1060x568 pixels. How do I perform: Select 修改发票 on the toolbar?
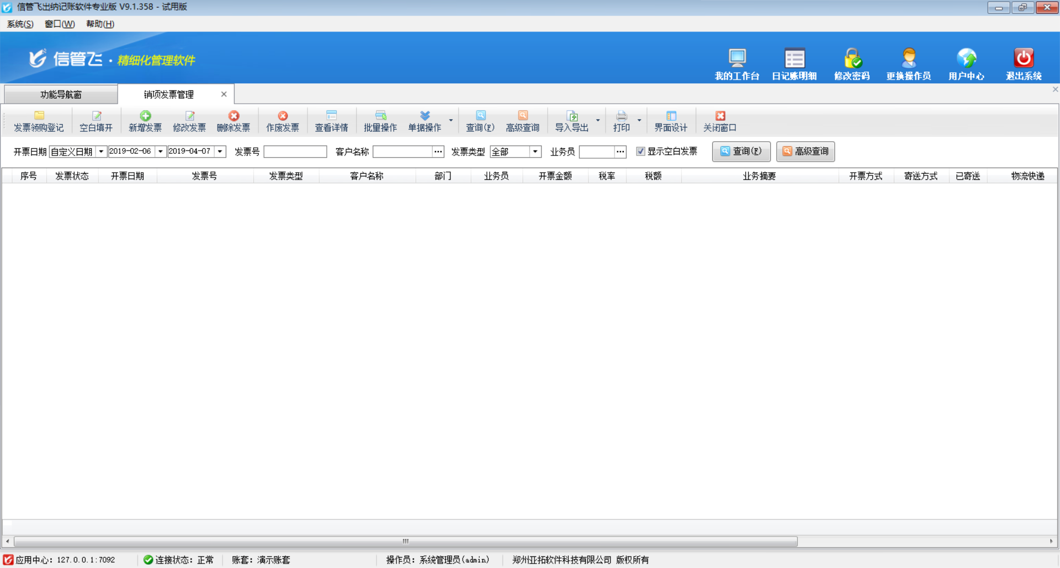point(189,120)
